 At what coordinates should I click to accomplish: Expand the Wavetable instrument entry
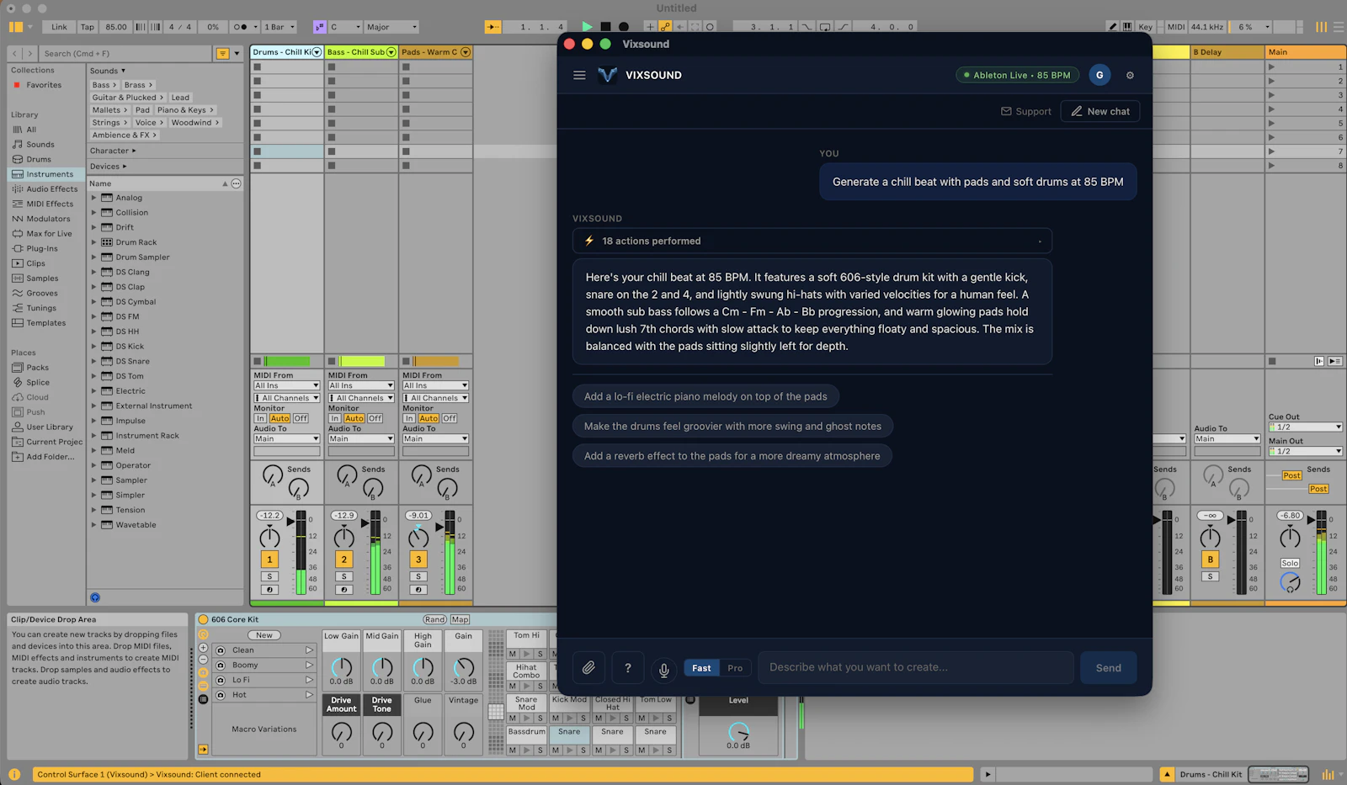point(94,525)
